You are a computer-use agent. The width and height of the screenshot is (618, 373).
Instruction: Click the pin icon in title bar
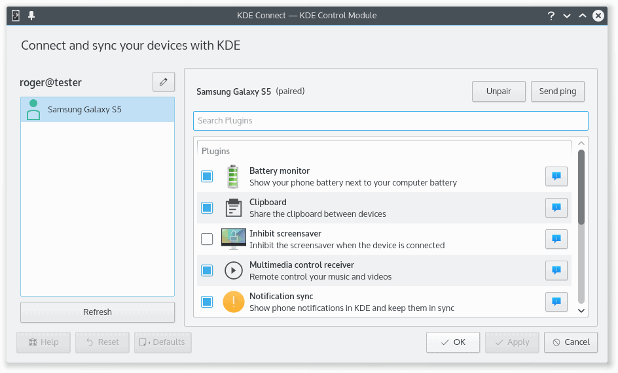click(31, 16)
